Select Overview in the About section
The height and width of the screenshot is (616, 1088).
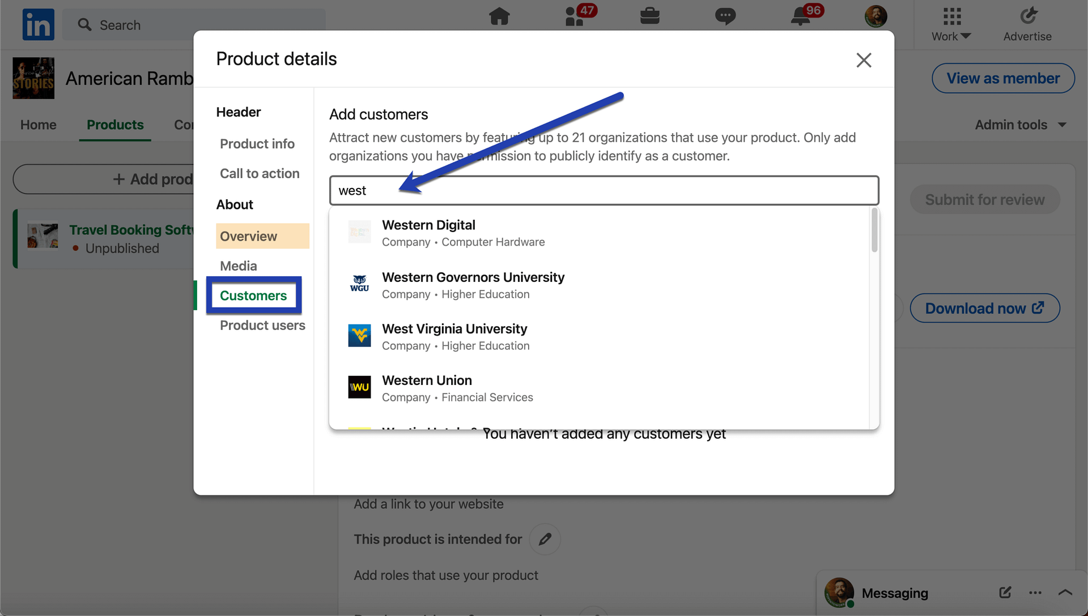tap(262, 236)
